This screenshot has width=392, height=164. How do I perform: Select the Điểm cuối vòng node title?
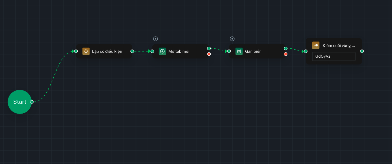(339, 45)
